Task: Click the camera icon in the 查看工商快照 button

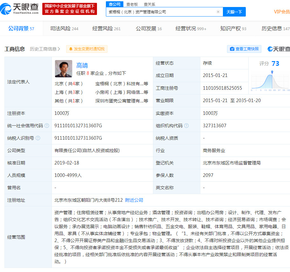Action: point(232,49)
